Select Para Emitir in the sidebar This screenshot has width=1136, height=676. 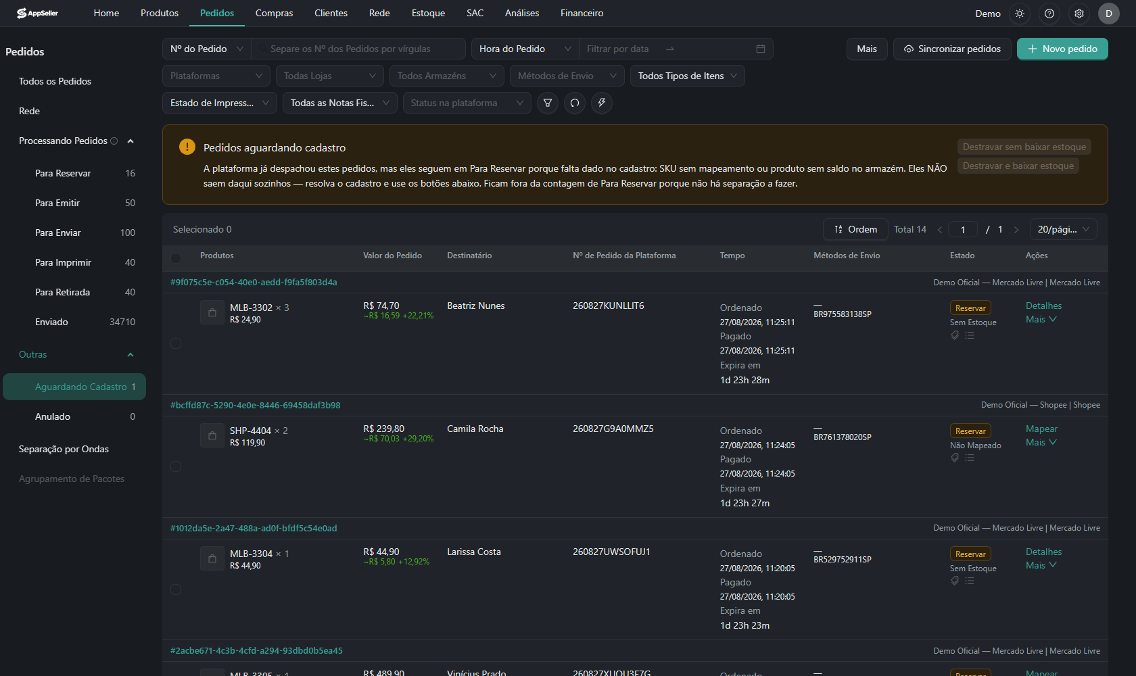[x=74, y=203]
